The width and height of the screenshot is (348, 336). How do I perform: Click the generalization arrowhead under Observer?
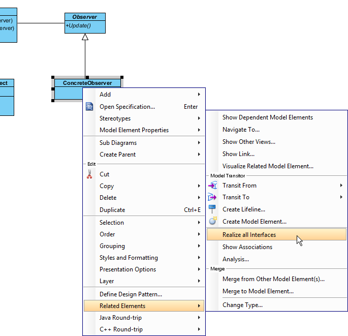(85, 37)
